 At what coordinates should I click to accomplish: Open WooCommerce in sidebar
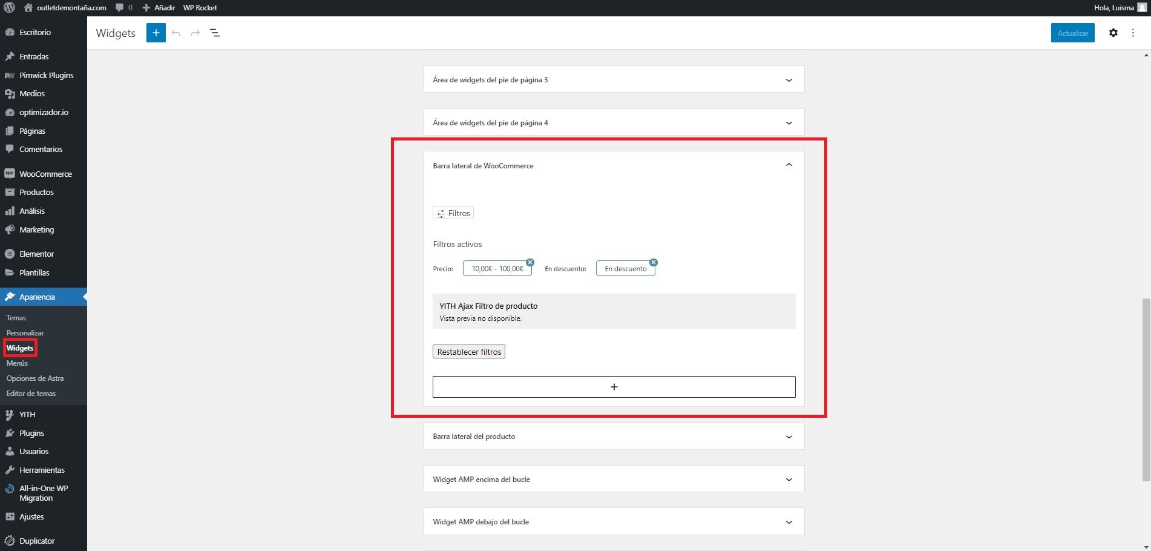45,174
